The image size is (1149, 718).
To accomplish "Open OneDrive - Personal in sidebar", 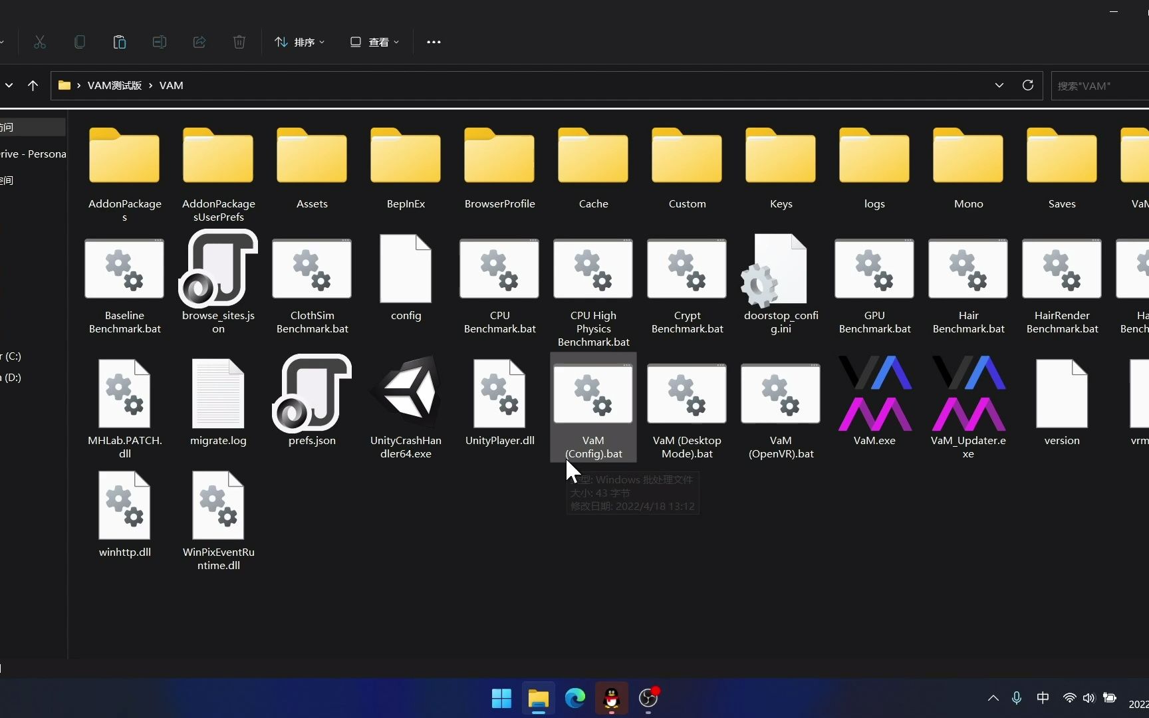I will (x=33, y=154).
